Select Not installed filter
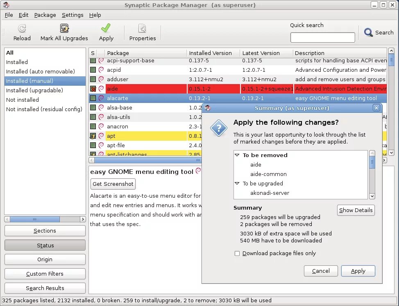399x306 pixels. pos(45,100)
